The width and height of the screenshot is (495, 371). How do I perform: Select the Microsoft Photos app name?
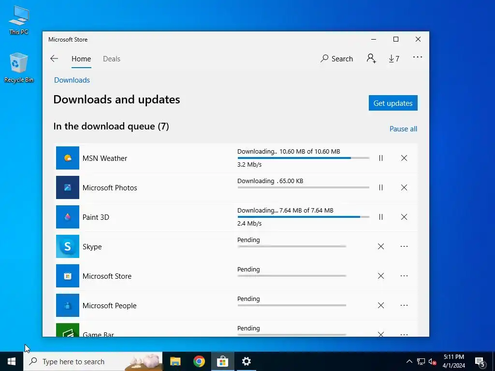point(110,188)
